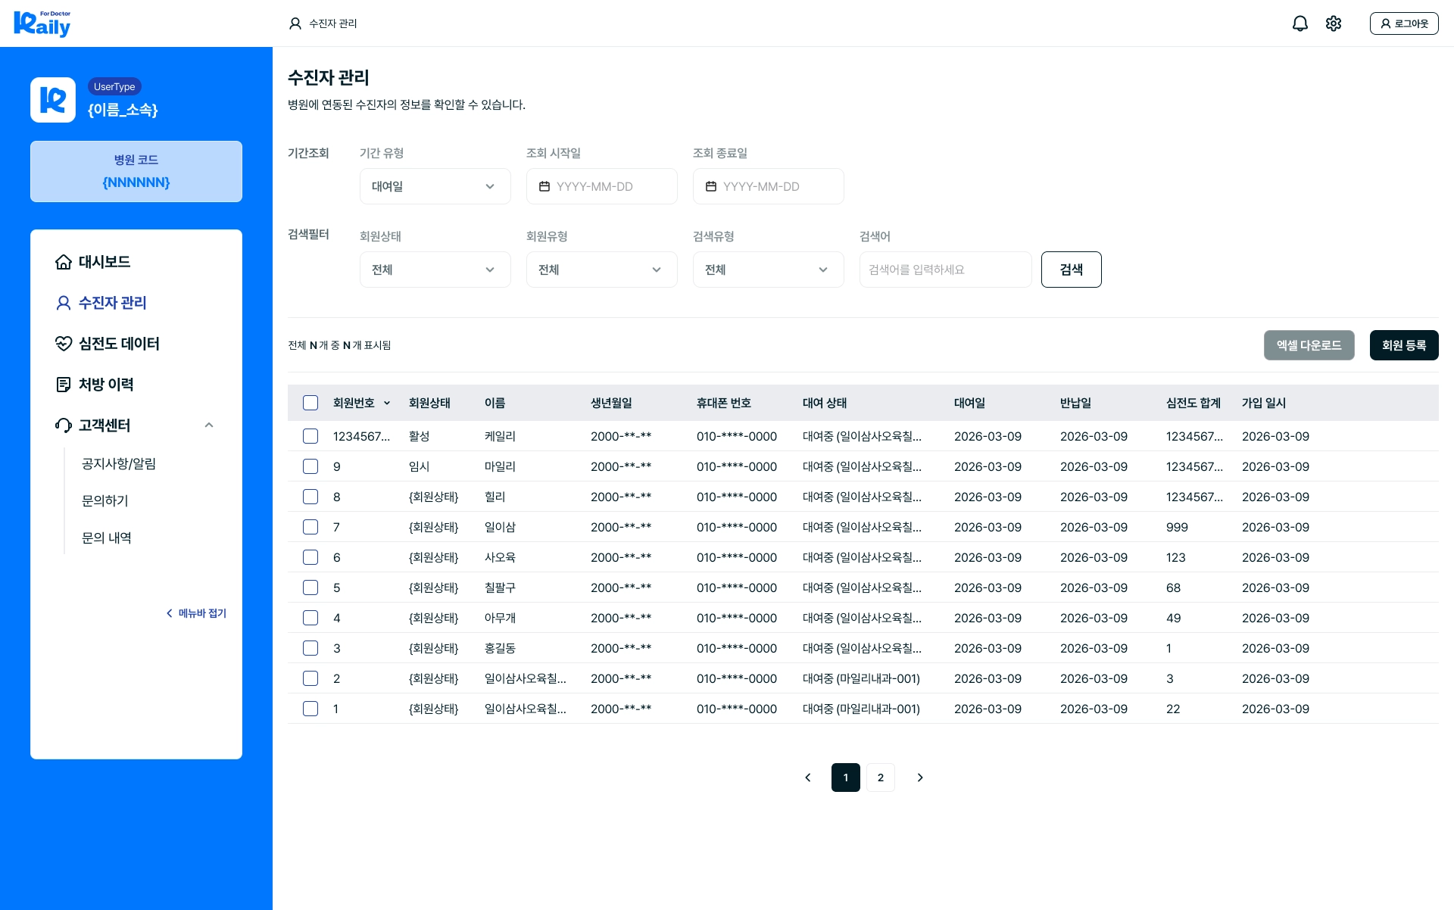Screen dimensions: 1454x910
Task: Click the 엑셀 다운로드 button
Action: coord(1309,345)
